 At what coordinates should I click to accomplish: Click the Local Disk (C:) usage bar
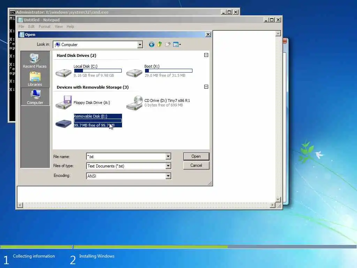(x=98, y=70)
